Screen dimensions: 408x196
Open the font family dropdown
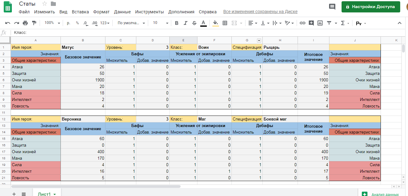[131, 23]
